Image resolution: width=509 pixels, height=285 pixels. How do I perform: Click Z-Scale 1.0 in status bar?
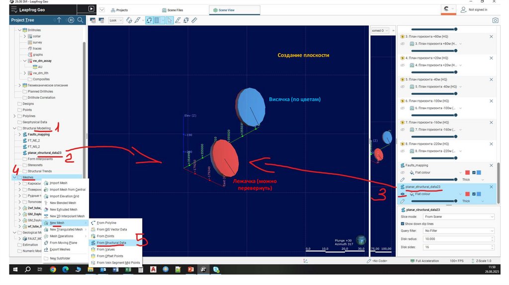[481, 261]
